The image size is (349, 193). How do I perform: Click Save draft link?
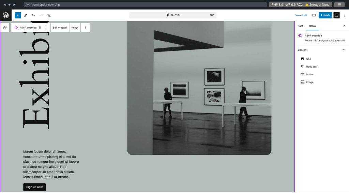tap(301, 15)
